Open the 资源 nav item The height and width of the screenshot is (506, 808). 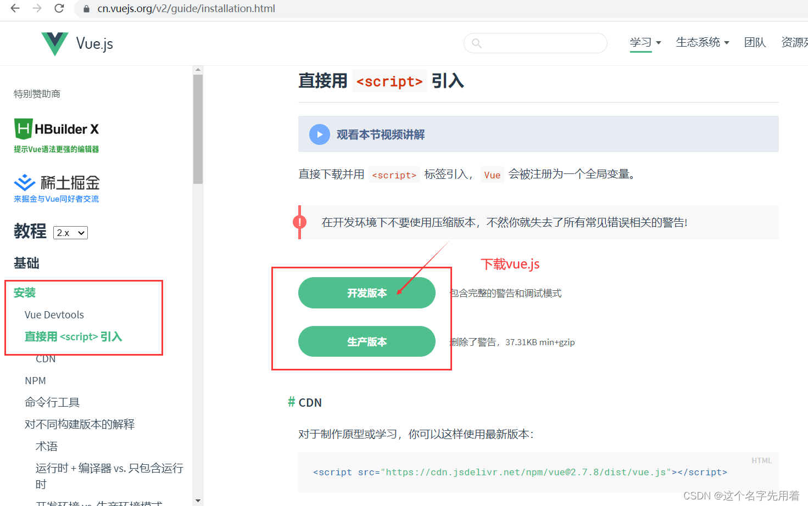pos(794,42)
